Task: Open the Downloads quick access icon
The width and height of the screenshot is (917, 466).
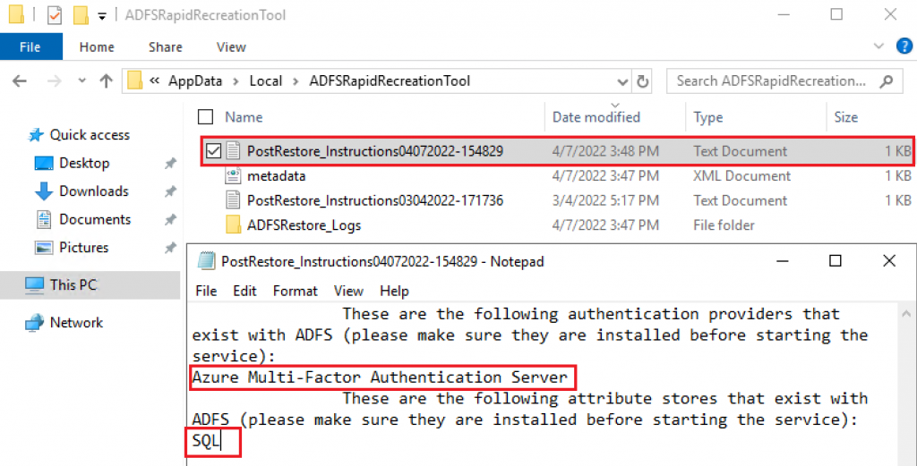Action: pyautogui.click(x=44, y=191)
